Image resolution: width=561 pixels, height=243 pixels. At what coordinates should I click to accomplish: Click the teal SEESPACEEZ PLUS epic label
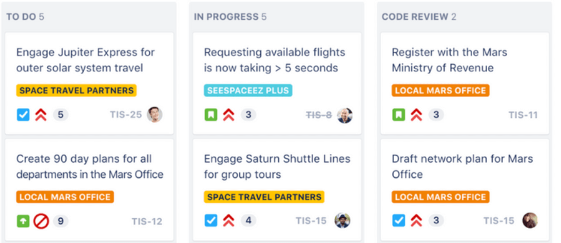point(248,91)
